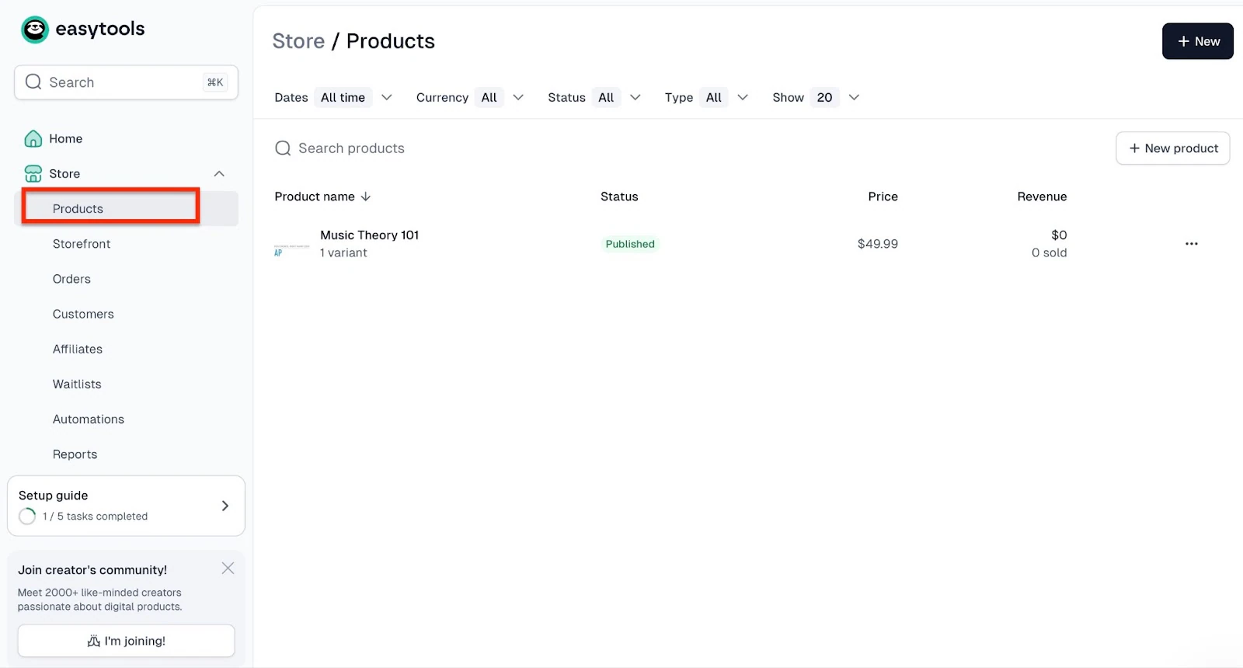Click 1 / 5 tasks completed text
This screenshot has height=668, width=1243.
[x=95, y=517]
